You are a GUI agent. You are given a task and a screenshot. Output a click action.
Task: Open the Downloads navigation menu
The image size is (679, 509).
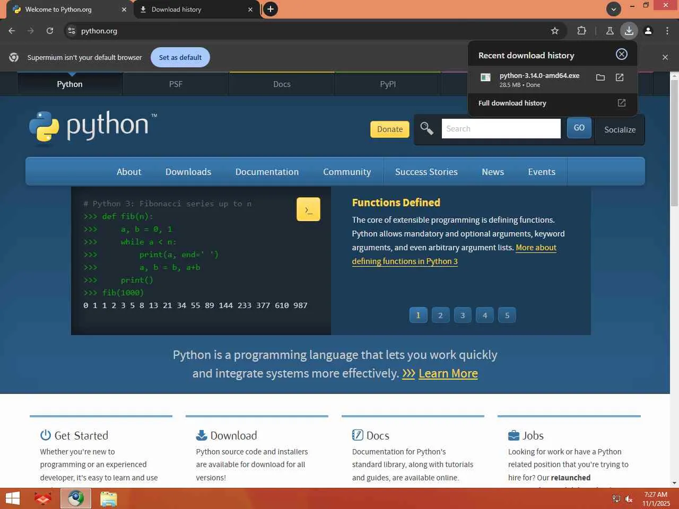point(188,172)
